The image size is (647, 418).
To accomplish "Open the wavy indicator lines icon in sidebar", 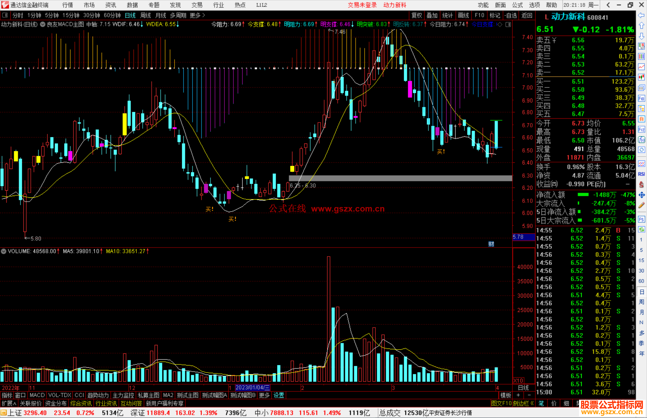I will coord(641,164).
